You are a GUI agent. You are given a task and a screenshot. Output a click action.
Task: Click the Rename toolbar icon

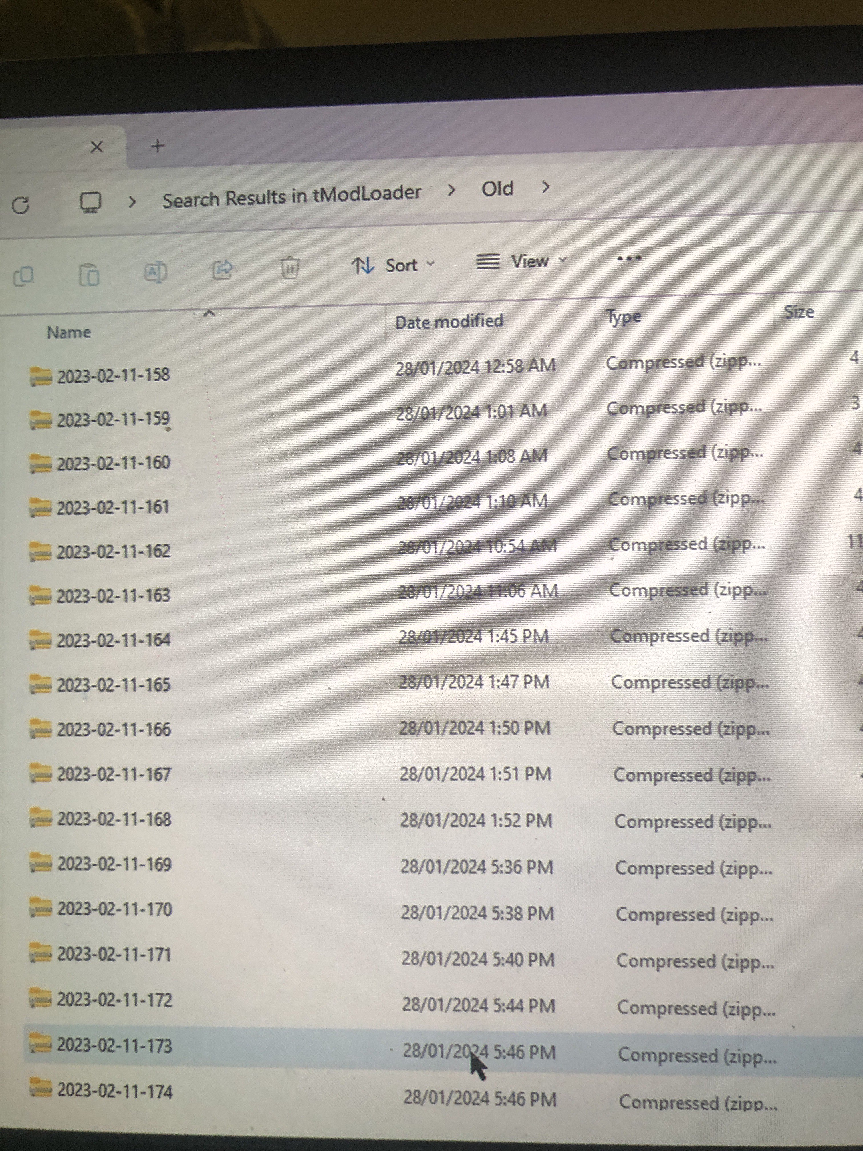click(x=155, y=271)
